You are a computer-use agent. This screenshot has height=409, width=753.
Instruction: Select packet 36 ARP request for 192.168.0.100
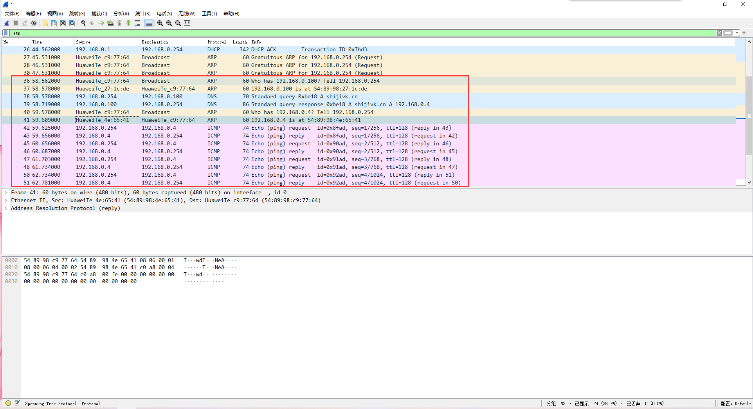(369, 81)
